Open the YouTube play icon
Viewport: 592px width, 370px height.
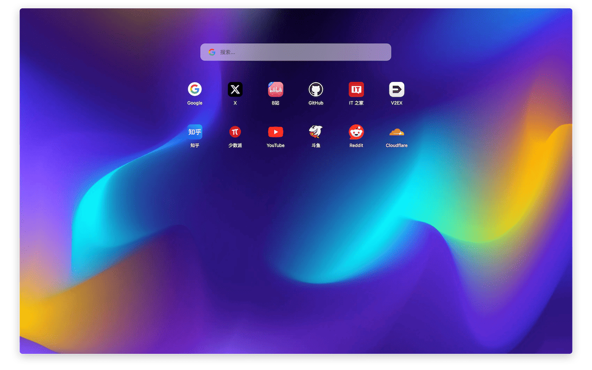tap(276, 132)
